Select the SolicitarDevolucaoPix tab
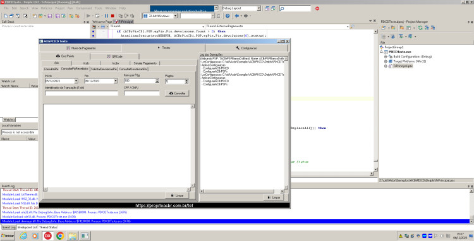This screenshot has width=474, height=241. click(104, 69)
